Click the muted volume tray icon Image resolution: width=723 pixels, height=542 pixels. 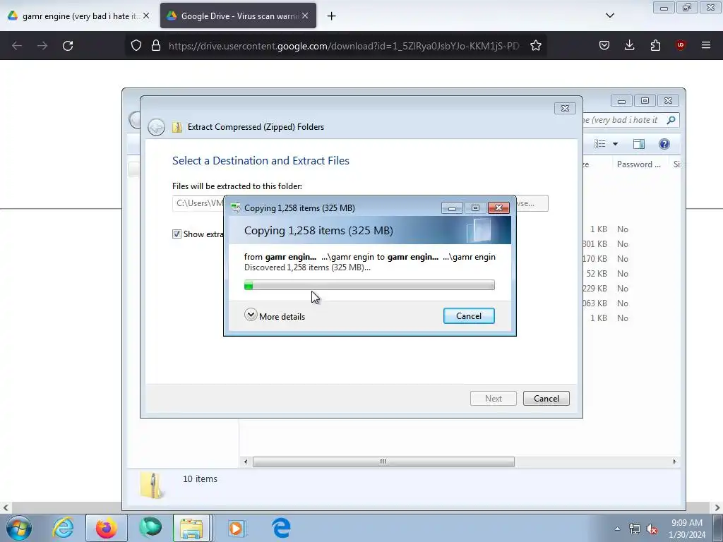tap(652, 529)
